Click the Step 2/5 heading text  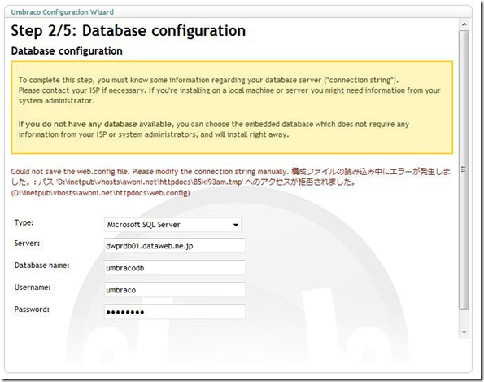click(x=128, y=31)
